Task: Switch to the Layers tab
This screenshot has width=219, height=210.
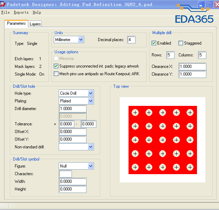Action: tap(35, 24)
